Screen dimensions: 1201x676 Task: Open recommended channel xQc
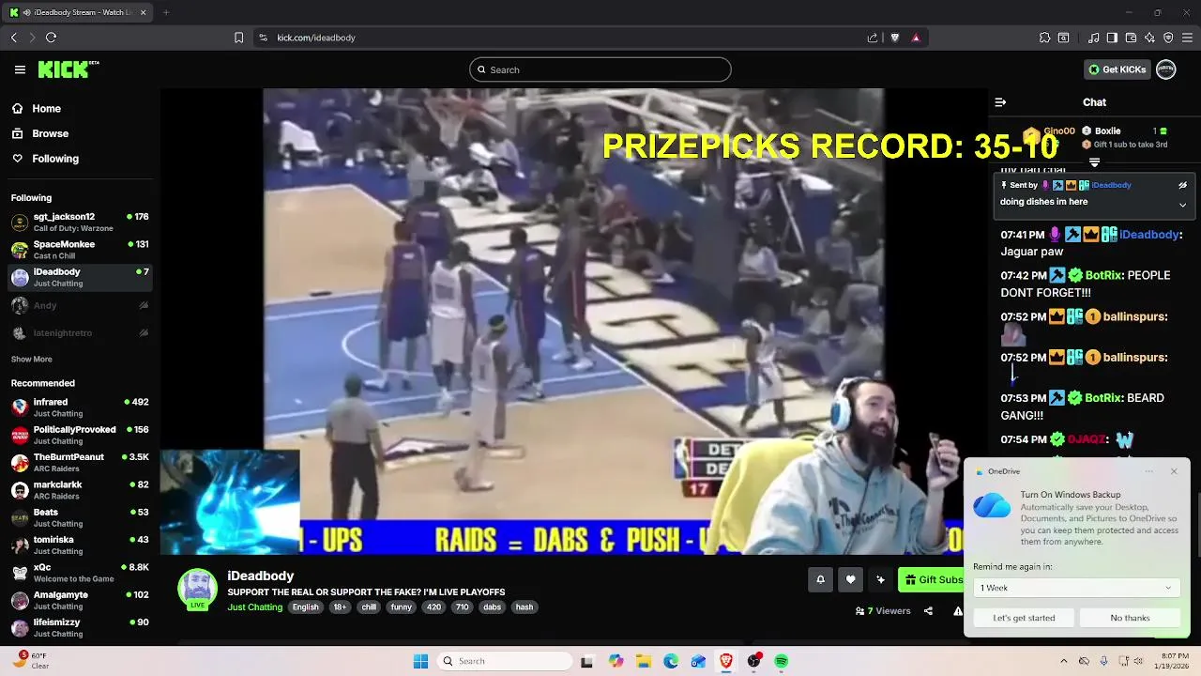coord(80,573)
